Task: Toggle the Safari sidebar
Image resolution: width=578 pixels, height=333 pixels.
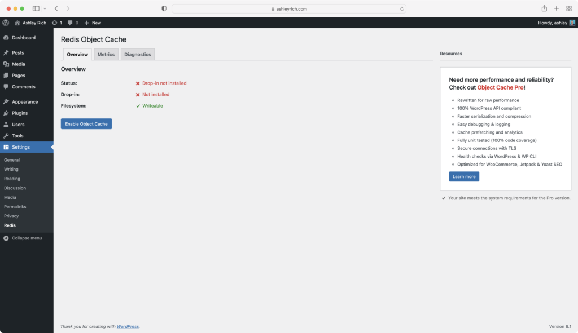Action: pyautogui.click(x=36, y=8)
